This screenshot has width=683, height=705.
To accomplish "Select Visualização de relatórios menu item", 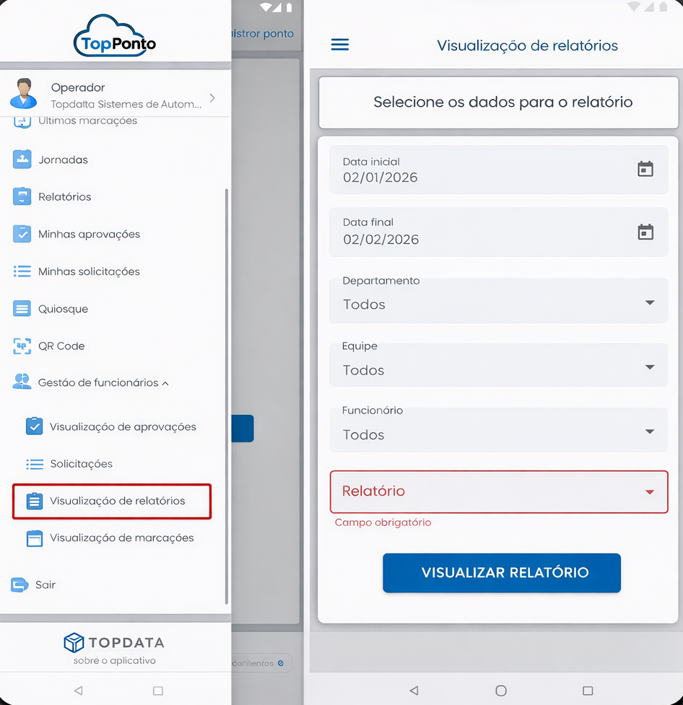I will 117,501.
